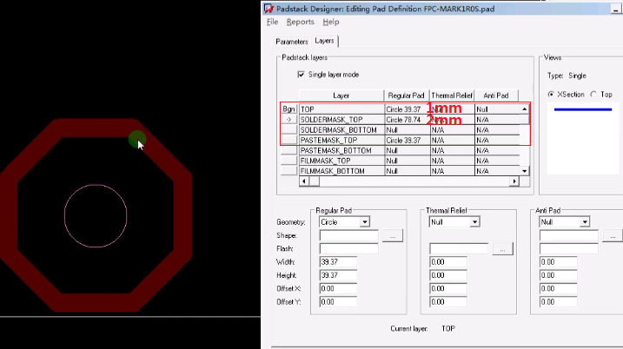623x349 pixels.
Task: Click the Thermal Relief flash browse button
Action: click(501, 249)
